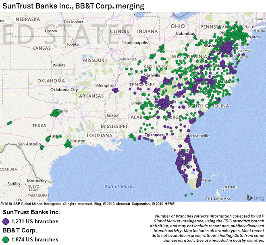Click the 'TAMAULIPAS' label

[x=39, y=196]
